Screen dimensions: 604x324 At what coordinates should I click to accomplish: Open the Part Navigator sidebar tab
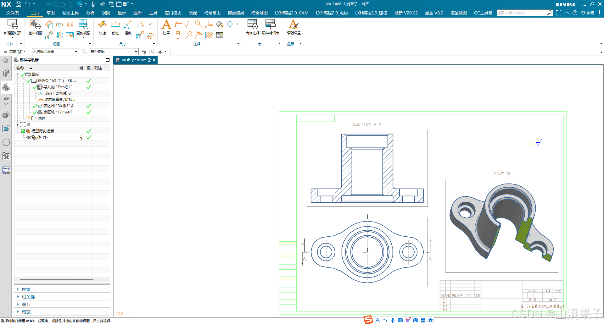tap(6, 87)
